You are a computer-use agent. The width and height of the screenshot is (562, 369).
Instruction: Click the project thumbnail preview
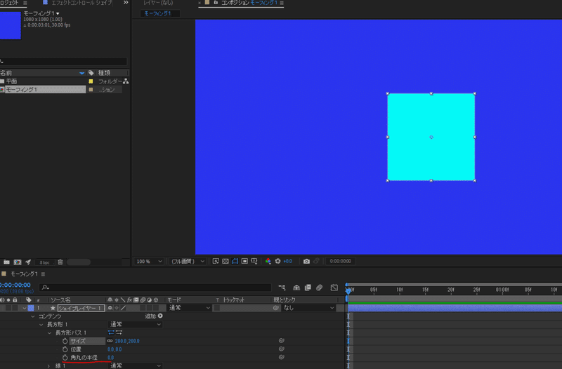pos(11,25)
